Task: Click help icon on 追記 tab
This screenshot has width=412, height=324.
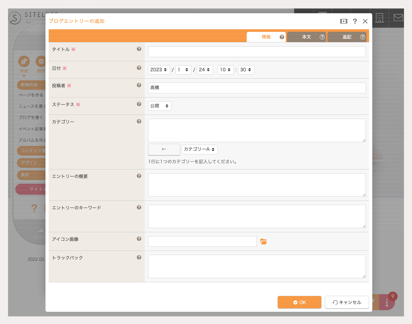Action: pos(362,37)
